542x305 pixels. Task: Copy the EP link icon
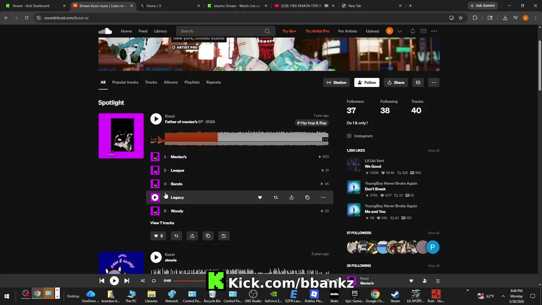[208, 236]
